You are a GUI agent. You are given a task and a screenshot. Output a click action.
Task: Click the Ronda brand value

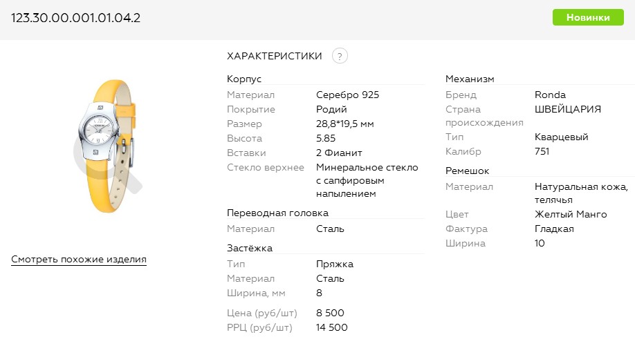[x=550, y=95]
